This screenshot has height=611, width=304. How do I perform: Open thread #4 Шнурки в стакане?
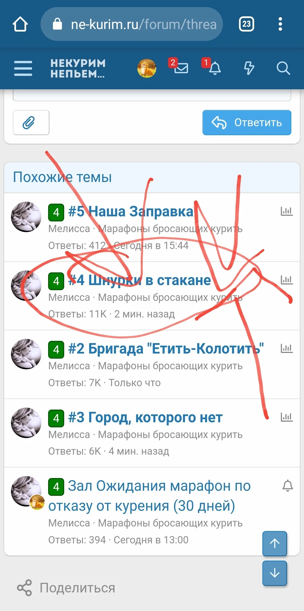[140, 280]
